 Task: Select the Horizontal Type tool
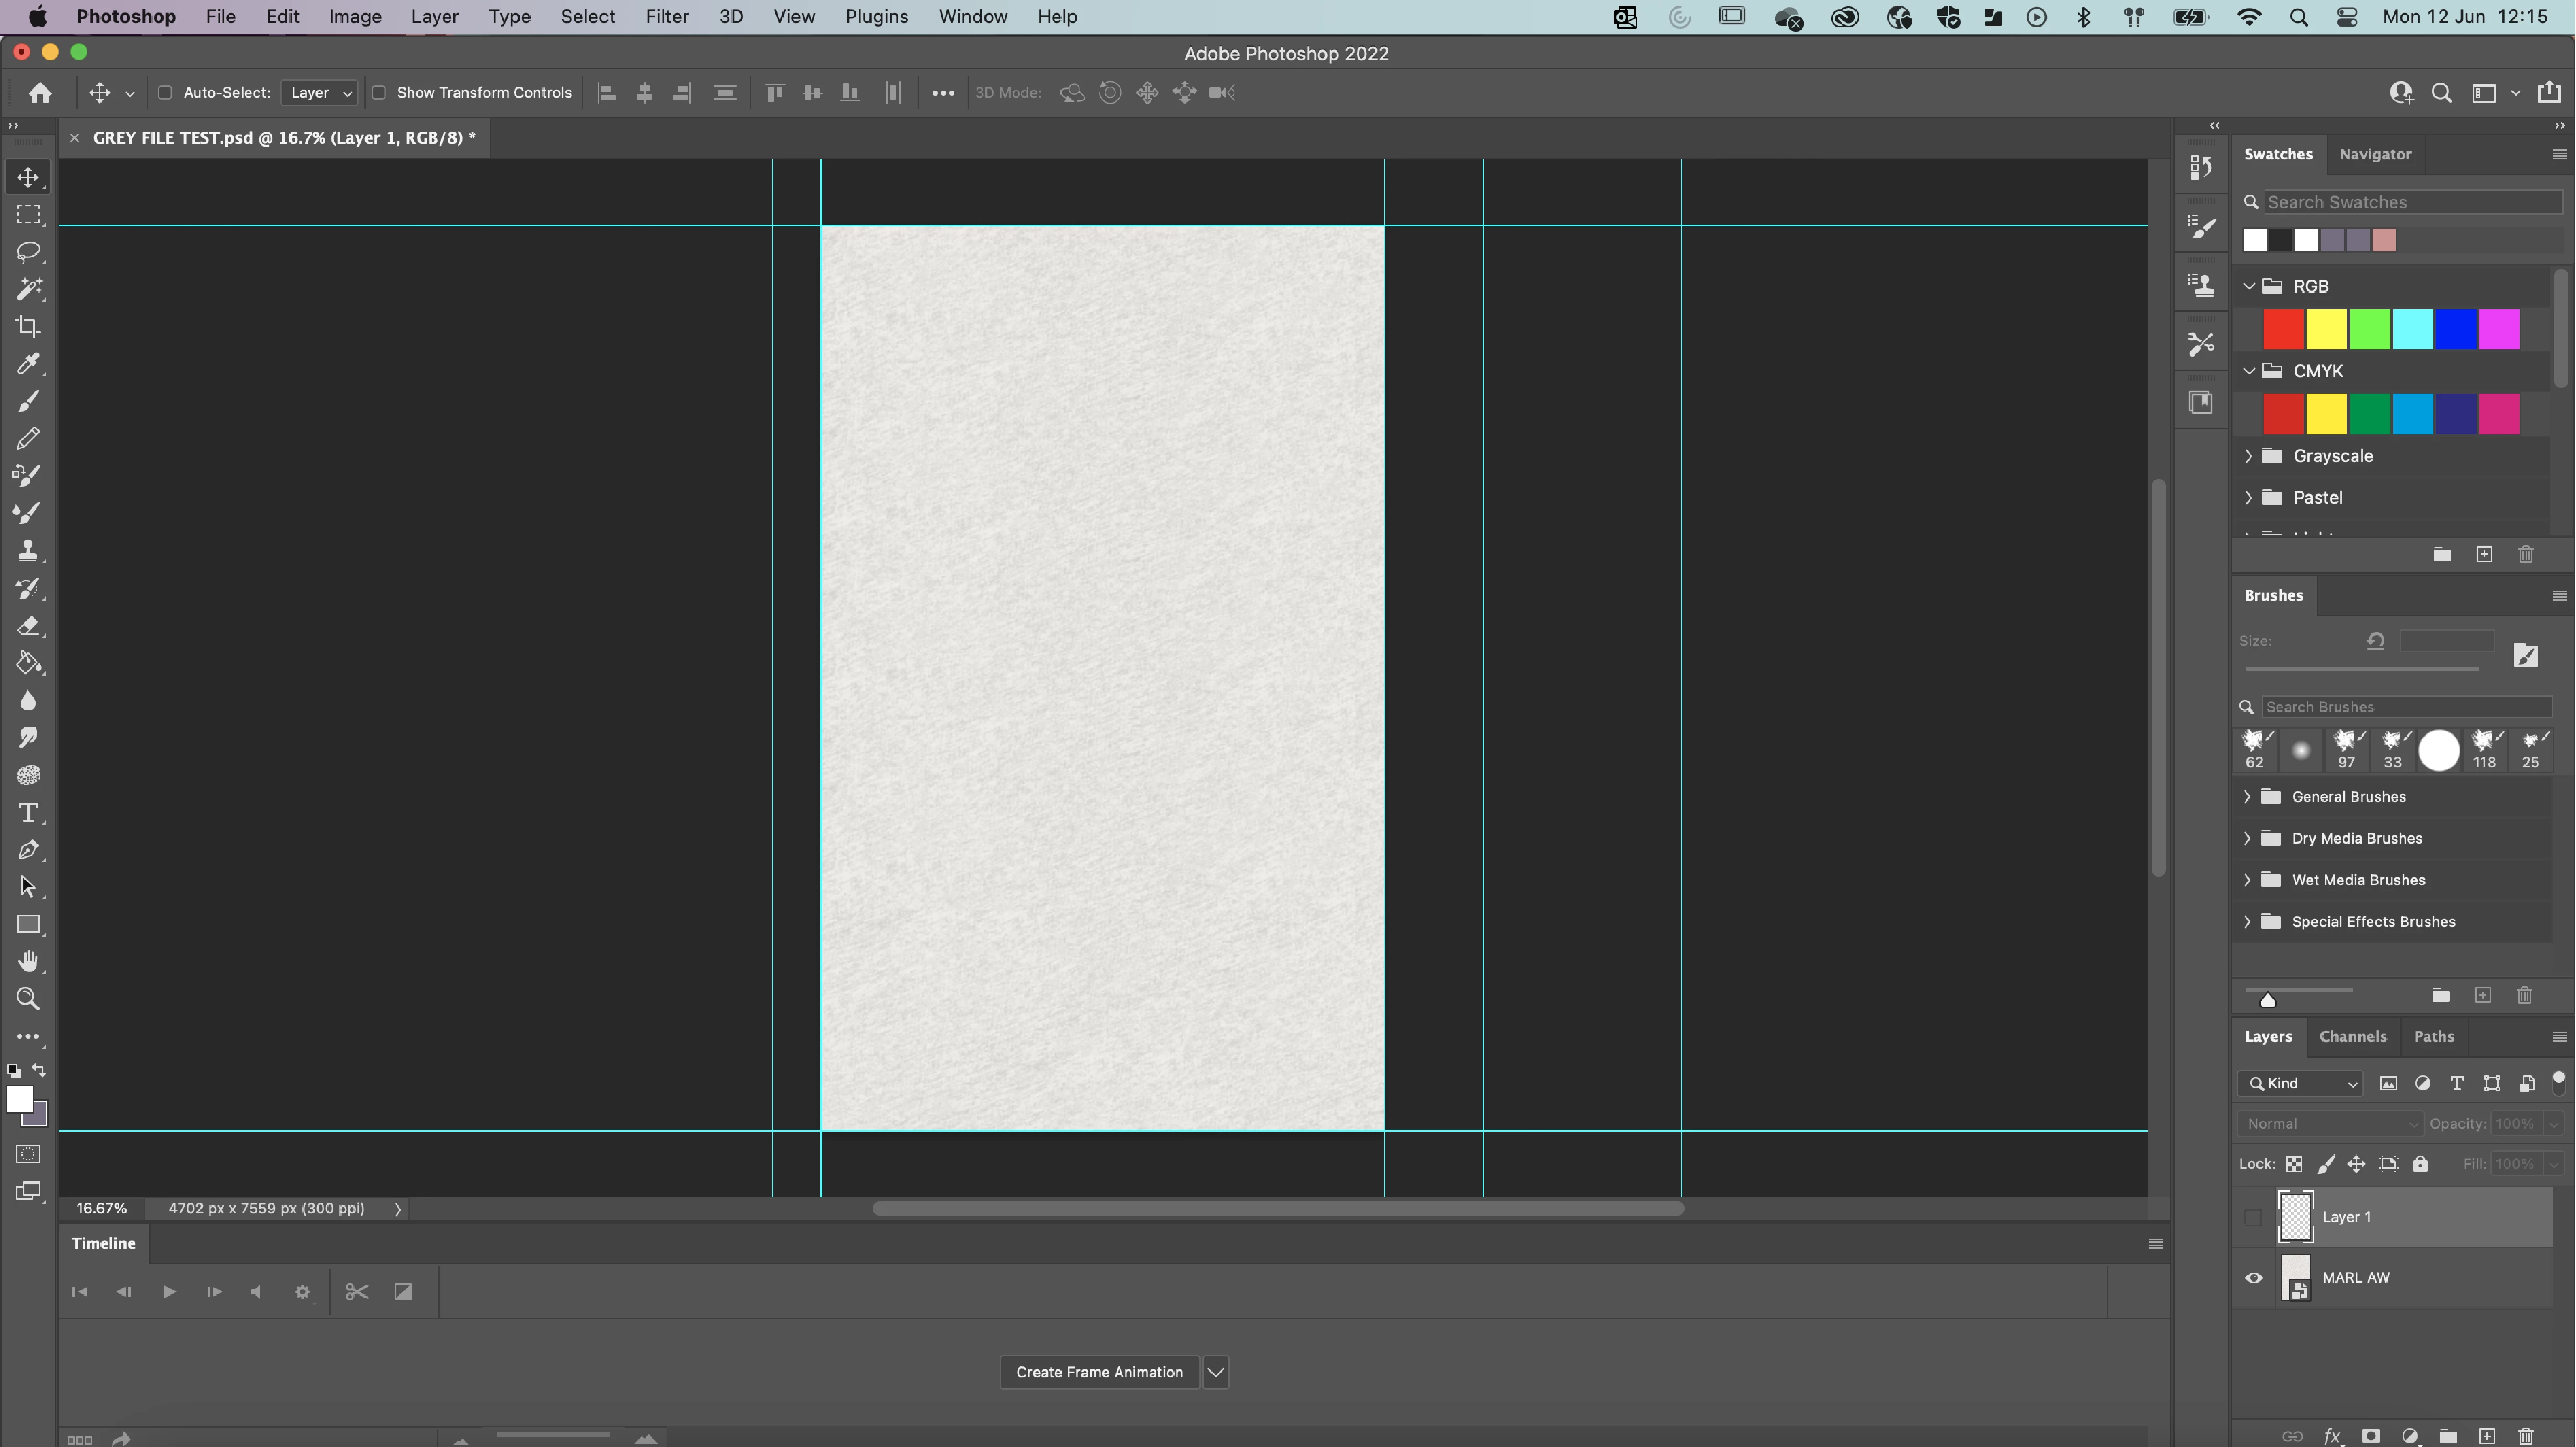tap(28, 812)
